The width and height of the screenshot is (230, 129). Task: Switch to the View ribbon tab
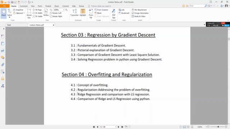pos(33,6)
